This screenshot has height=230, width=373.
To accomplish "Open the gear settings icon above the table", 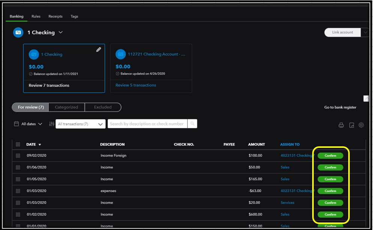I will coord(361,125).
